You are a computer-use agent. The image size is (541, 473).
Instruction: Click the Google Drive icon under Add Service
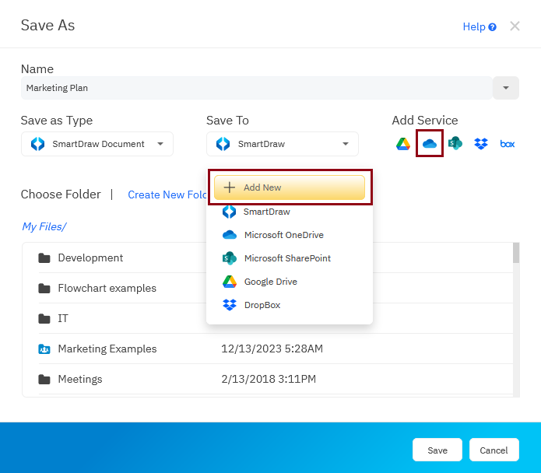[402, 144]
